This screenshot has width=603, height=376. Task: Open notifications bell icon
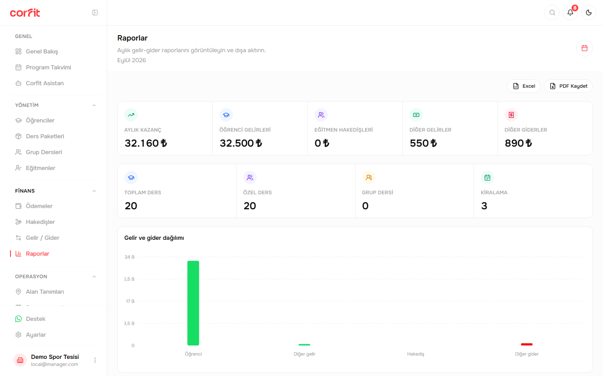coord(570,13)
